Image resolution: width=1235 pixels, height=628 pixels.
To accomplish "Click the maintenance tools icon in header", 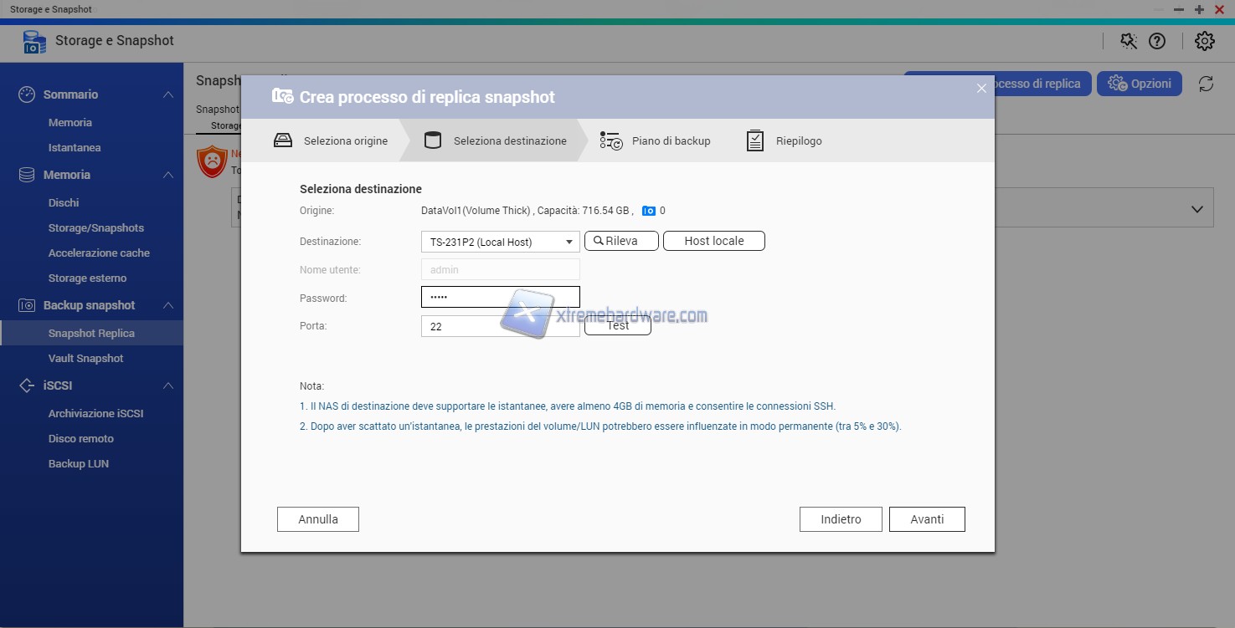I will (x=1129, y=41).
